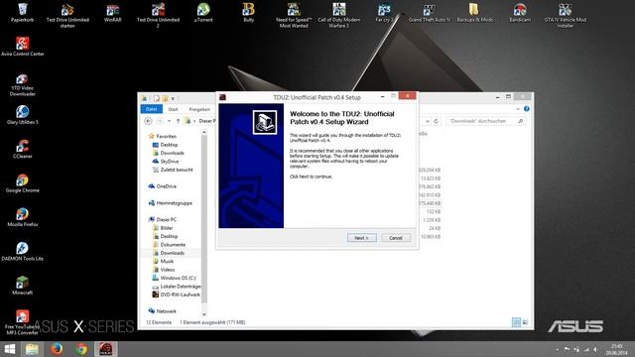
Task: Select the Minecraft desktop icon
Action: (x=22, y=285)
